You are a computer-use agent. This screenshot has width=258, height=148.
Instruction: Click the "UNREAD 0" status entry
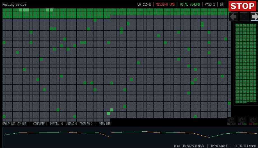71,124
